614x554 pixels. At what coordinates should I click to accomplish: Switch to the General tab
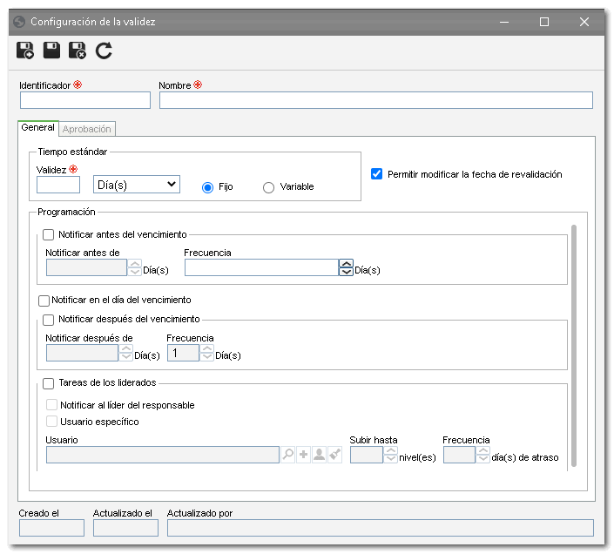tap(38, 128)
